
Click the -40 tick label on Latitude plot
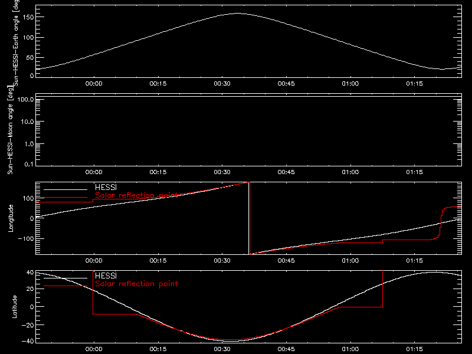tap(28, 341)
